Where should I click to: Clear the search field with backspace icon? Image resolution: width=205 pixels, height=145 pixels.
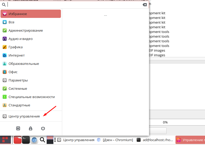pyautogui.click(x=145, y=5)
